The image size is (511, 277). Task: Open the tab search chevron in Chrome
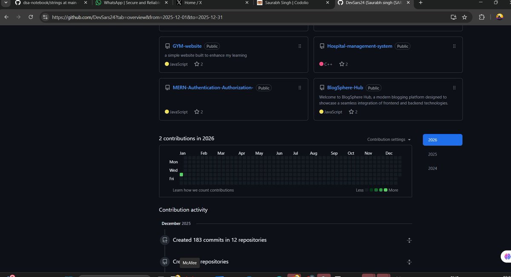click(x=6, y=3)
